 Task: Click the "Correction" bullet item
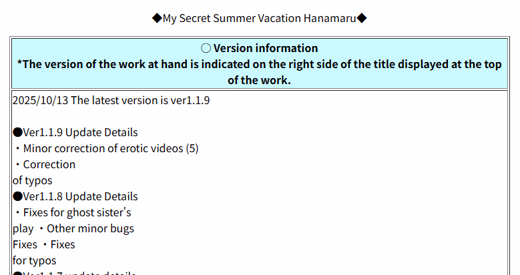click(49, 164)
